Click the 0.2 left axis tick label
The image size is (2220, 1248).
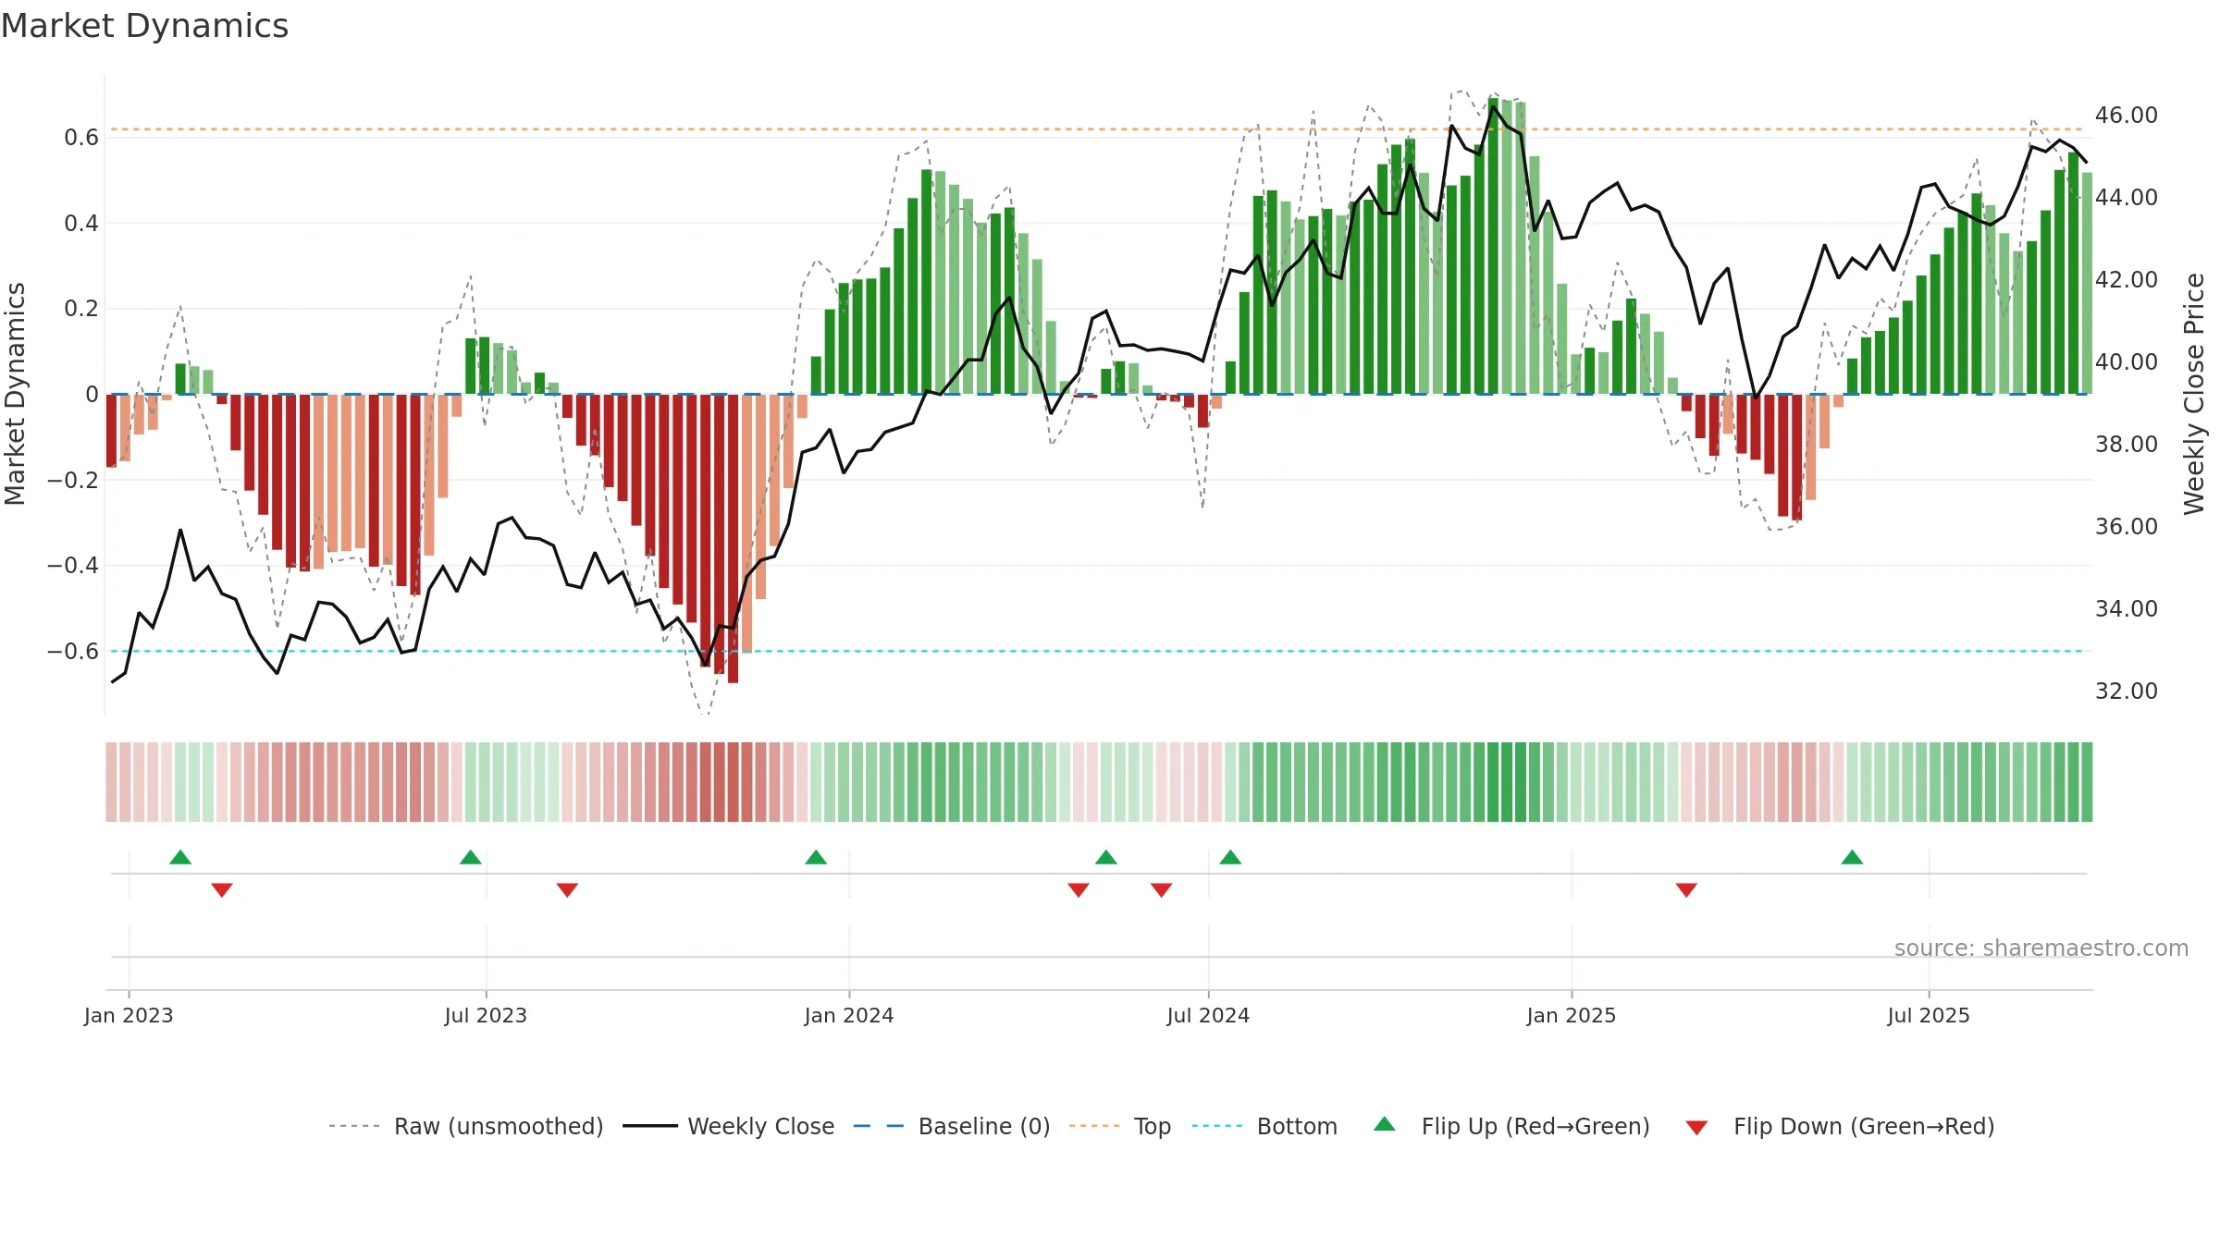tap(81, 309)
